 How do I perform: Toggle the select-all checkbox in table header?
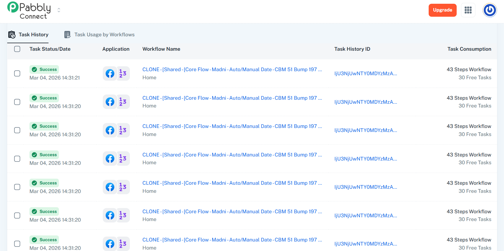(17, 49)
